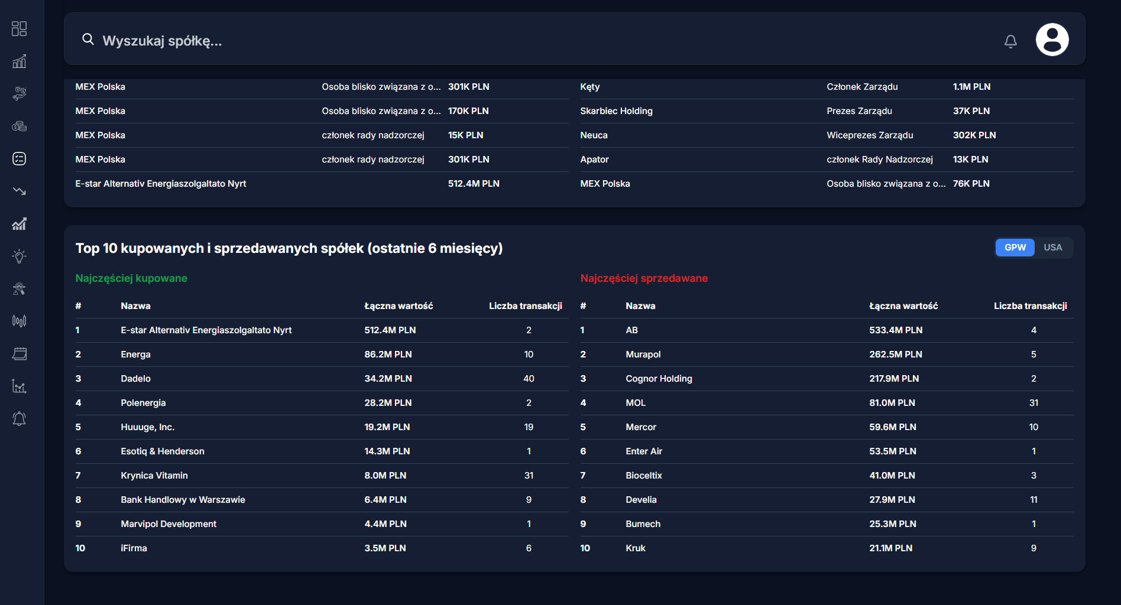Viewport: 1121px width, 605px height.
Task: Open the lightbulb ideas sidebar icon
Action: pyautogui.click(x=20, y=256)
